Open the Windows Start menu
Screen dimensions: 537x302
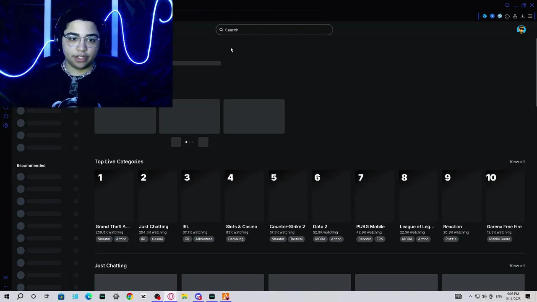pos(6,297)
